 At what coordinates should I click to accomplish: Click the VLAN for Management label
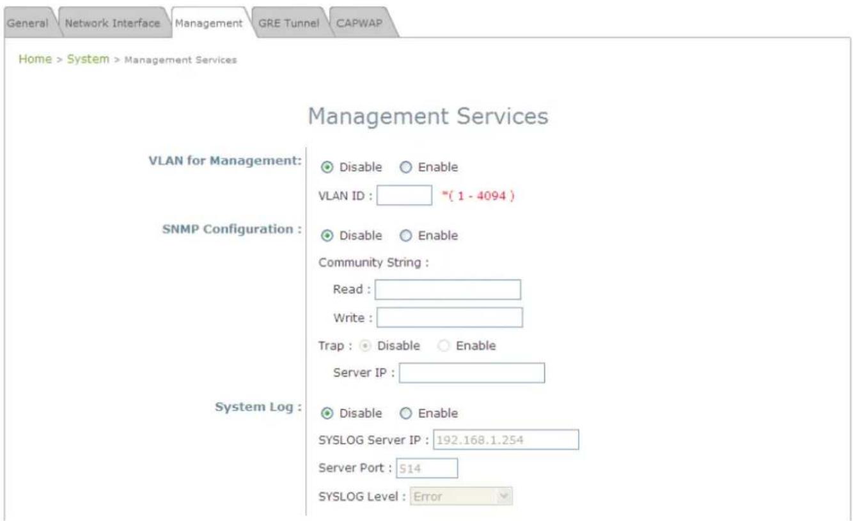point(224,160)
